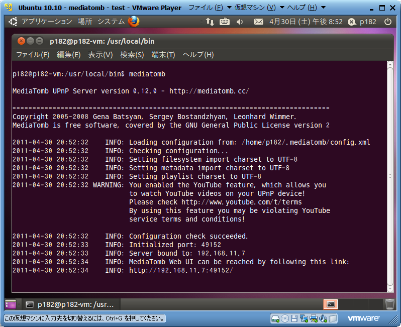Open the Trash icon in bottom panel

[390, 304]
